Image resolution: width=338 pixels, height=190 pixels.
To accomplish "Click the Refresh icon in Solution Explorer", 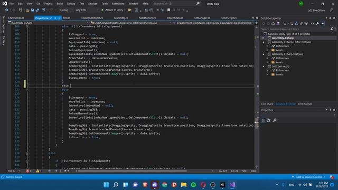I will pyautogui.click(x=296, y=24).
